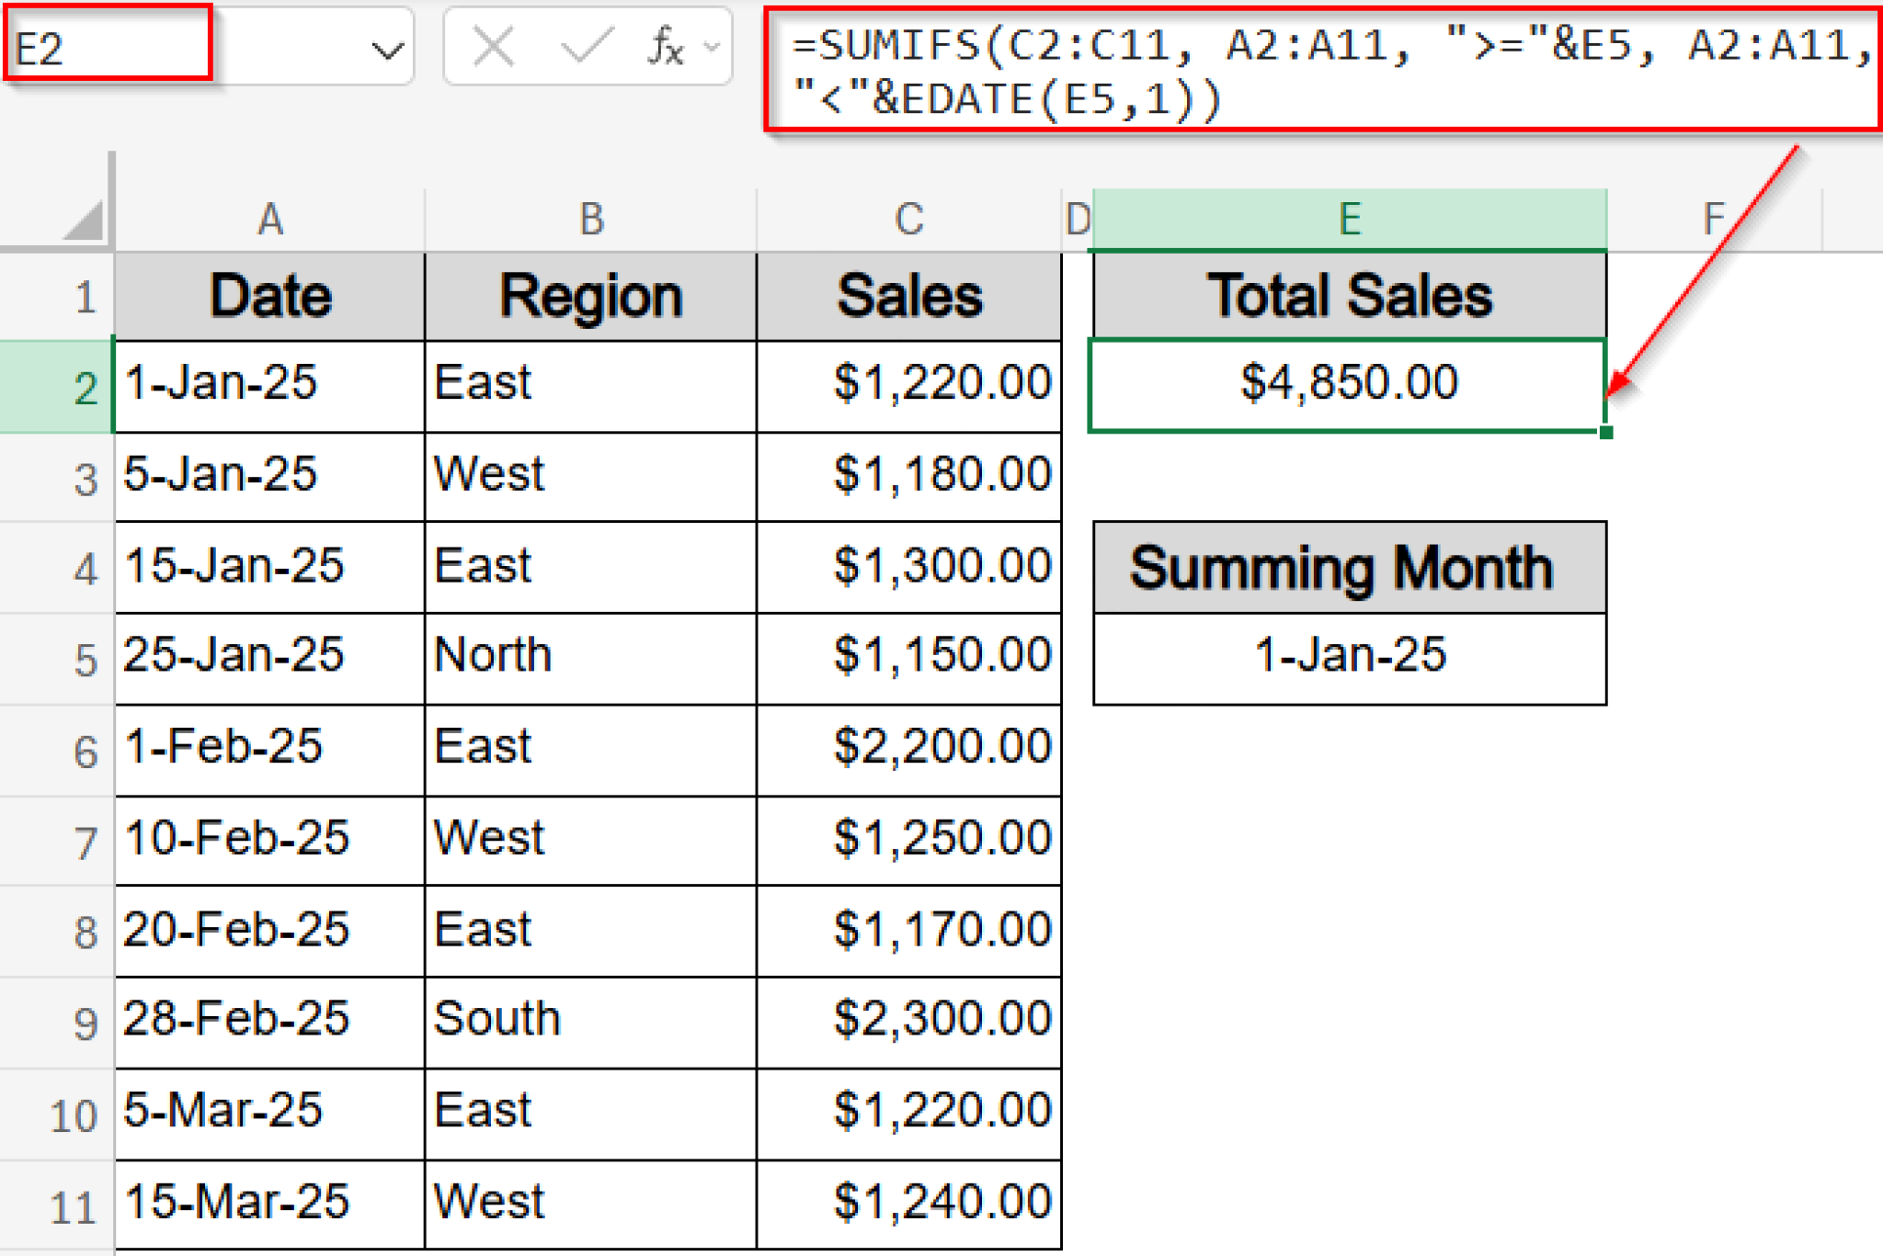Select column A header
The image size is (1883, 1256).
pyautogui.click(x=268, y=218)
